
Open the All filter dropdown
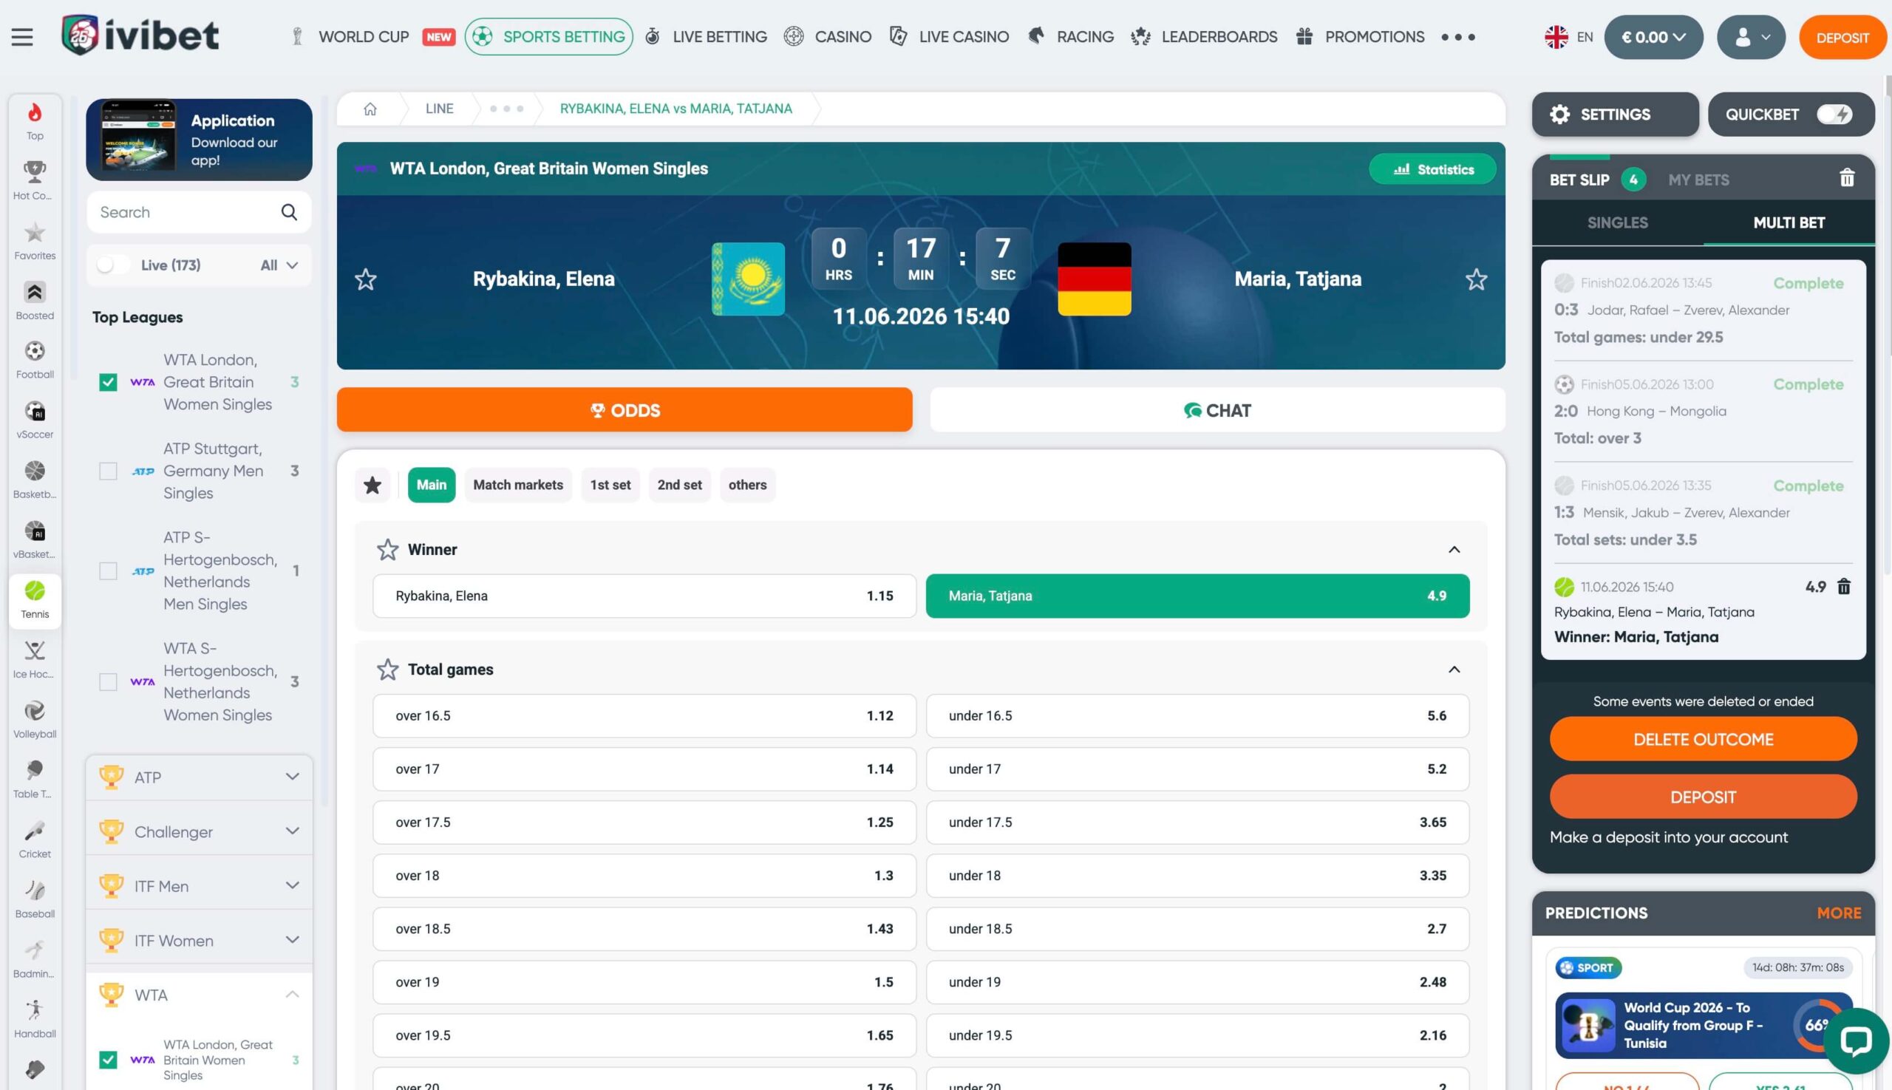point(279,265)
